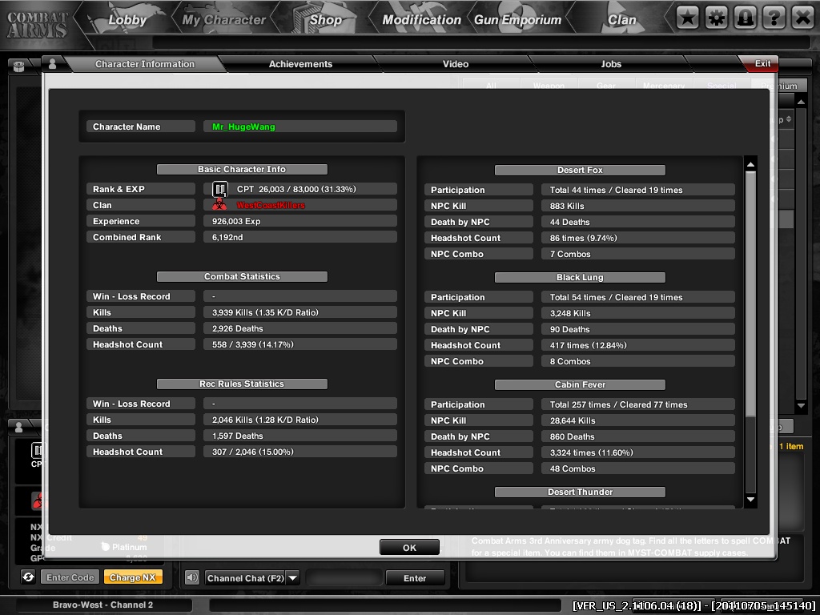Click the 307 / 2,046 headshot value
820x615 pixels.
[x=252, y=452]
